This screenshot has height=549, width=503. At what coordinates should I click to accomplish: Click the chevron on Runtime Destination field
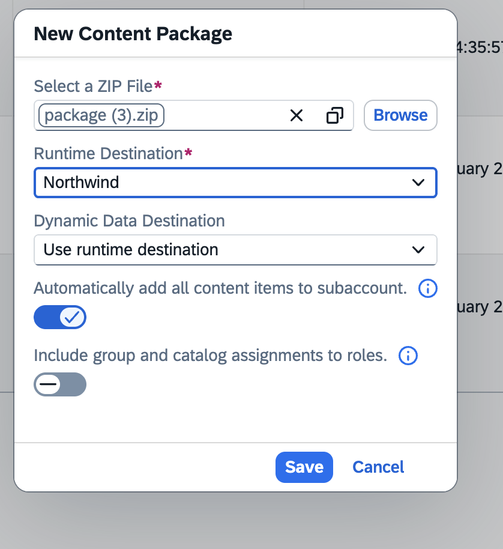(419, 183)
